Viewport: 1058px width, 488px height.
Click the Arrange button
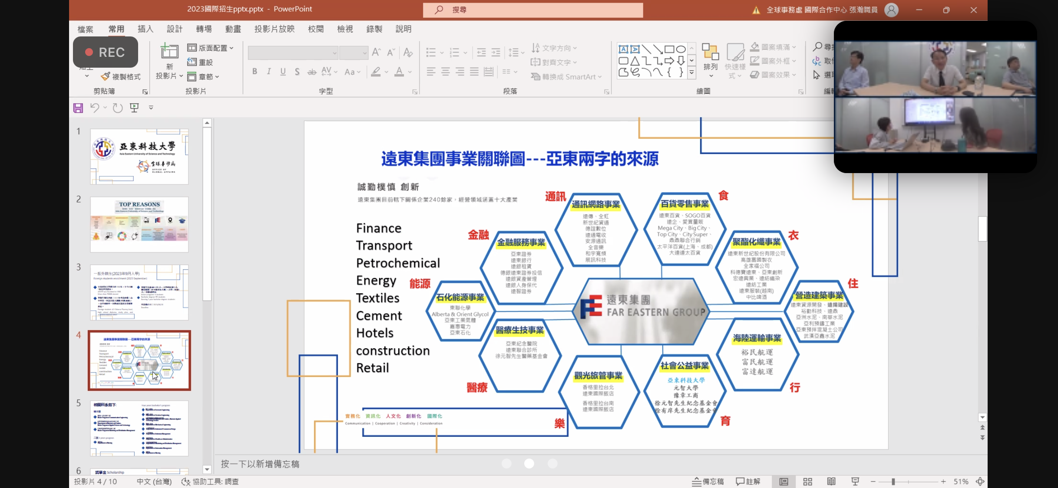pos(711,60)
